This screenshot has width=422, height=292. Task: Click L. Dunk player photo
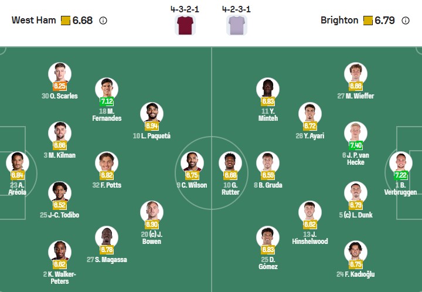(x=356, y=192)
